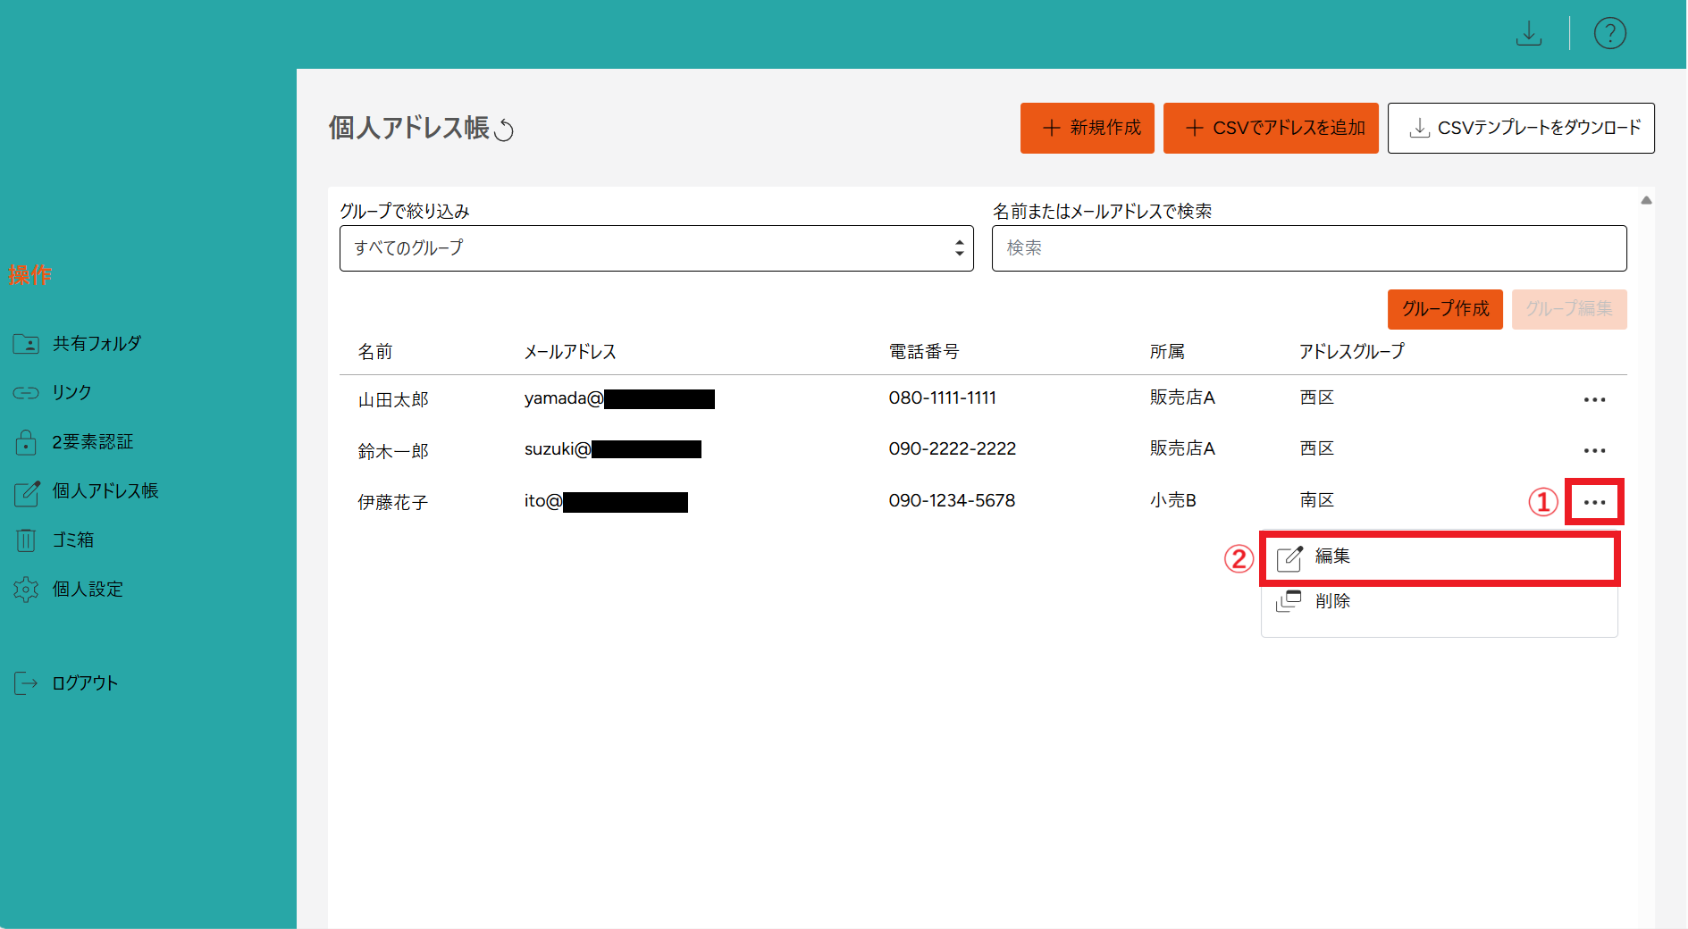Click the ゴミ箱 trash icon
Screen dimensions: 1688x929
26,540
